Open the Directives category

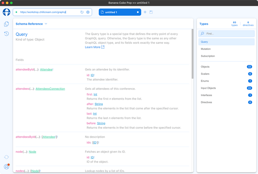pyautogui.click(x=226, y=102)
